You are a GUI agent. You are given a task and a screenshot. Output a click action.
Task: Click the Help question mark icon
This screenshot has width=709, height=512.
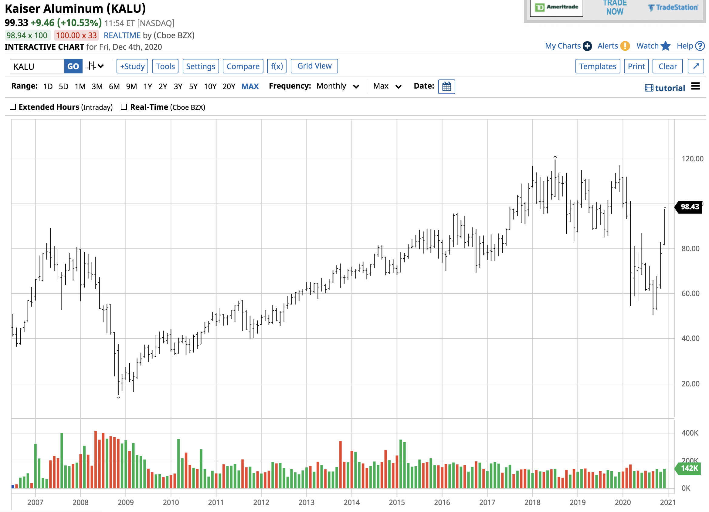[700, 46]
